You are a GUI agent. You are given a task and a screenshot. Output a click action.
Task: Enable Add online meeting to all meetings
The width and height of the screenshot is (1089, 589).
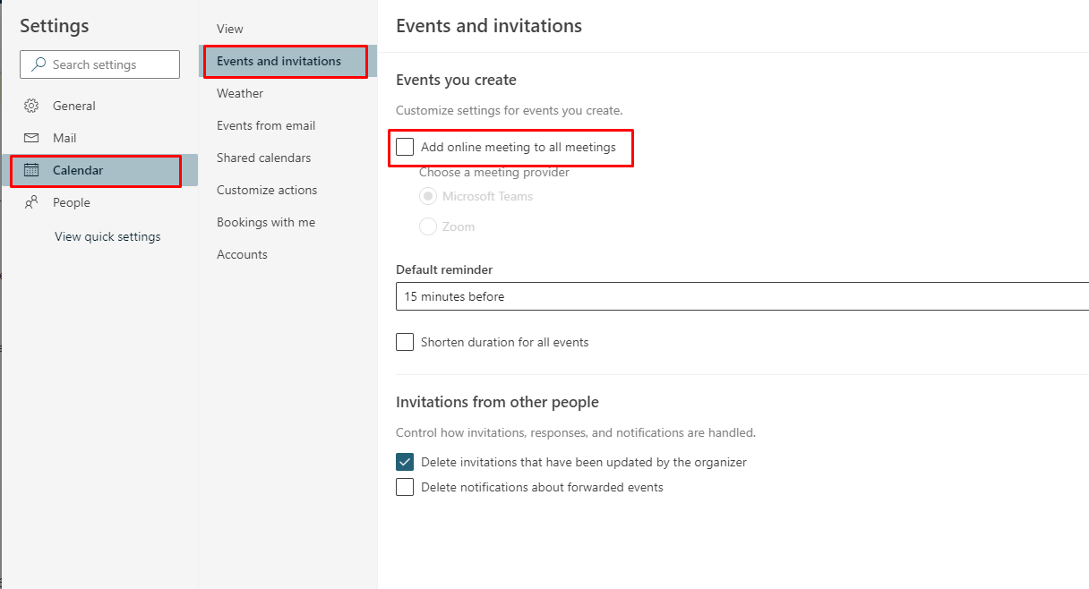pyautogui.click(x=405, y=147)
